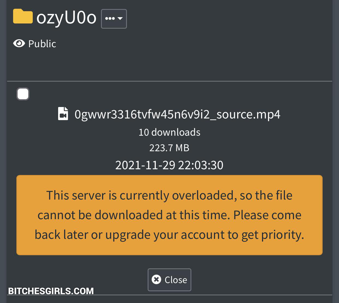The image size is (339, 303).
Task: Click the horizontal divider below folder header
Action: 169,81
